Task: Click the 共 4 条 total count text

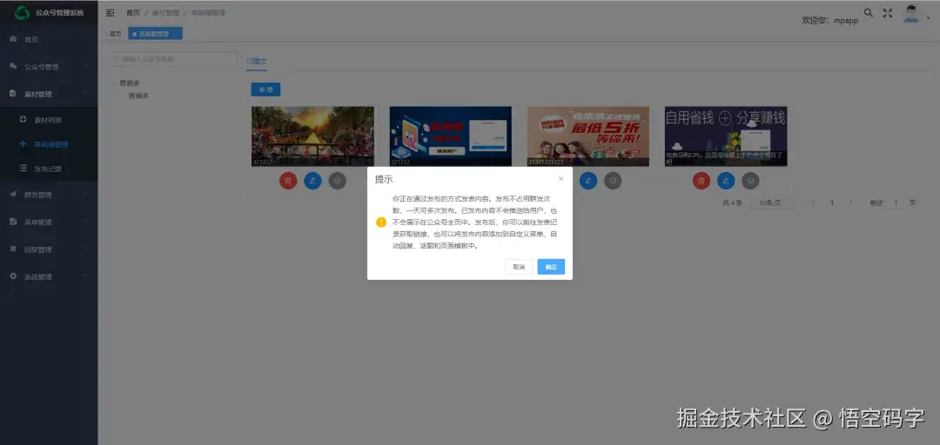Action: [732, 203]
